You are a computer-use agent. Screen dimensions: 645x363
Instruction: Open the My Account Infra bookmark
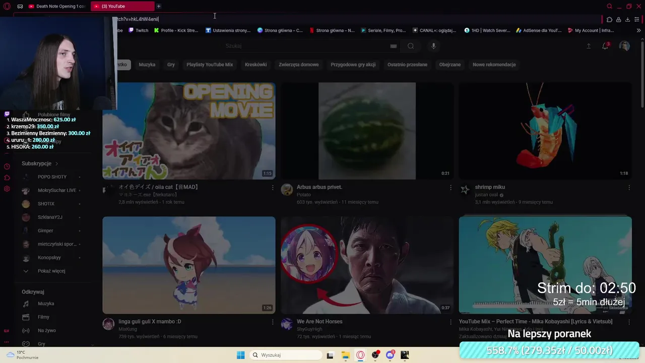[591, 30]
